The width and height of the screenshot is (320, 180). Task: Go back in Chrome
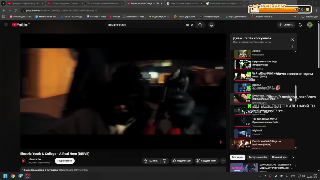pos(3,10)
